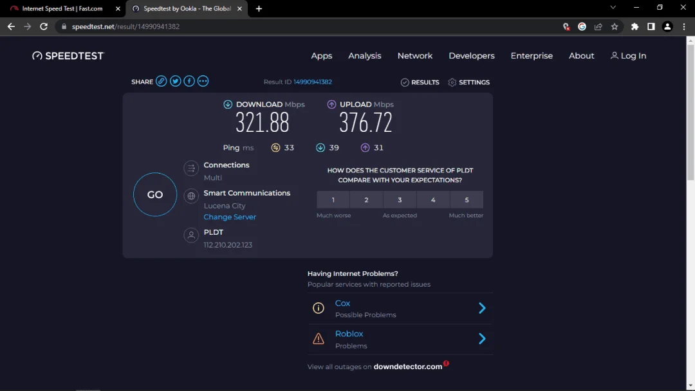The width and height of the screenshot is (695, 391).
Task: Open the Network menu
Action: click(x=415, y=56)
